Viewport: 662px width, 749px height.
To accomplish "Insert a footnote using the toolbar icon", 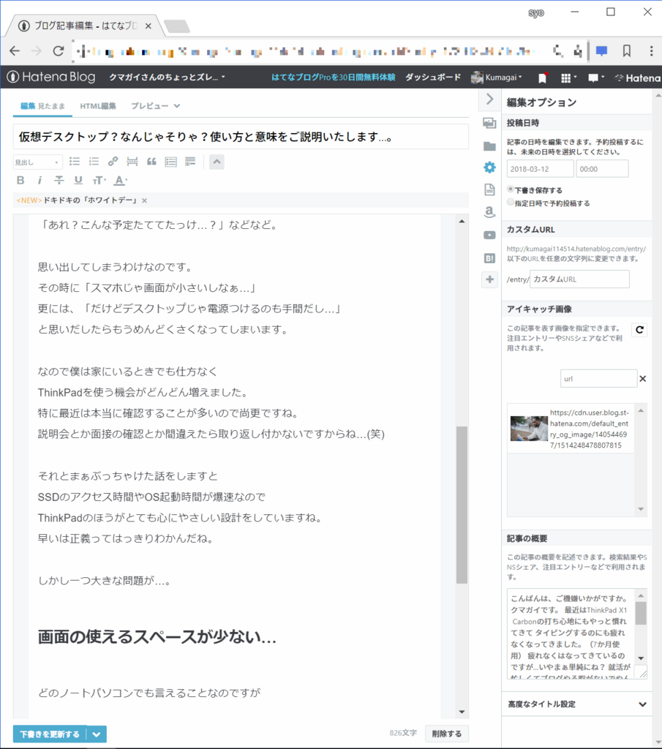I will (190, 162).
